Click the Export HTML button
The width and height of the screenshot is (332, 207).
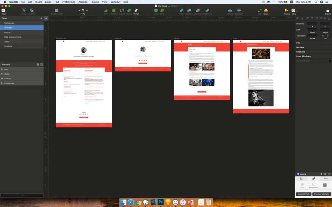(304, 194)
